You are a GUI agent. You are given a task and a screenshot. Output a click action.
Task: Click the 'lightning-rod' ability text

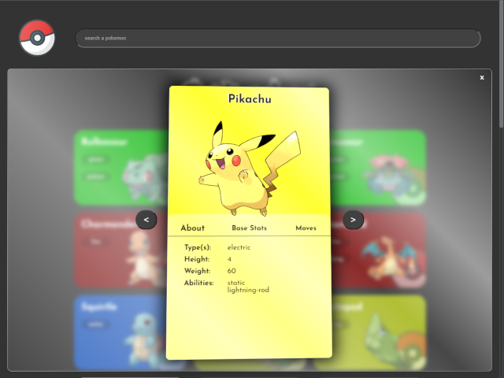[x=248, y=291]
